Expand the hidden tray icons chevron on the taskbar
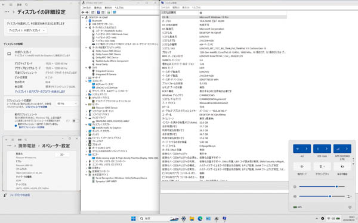This screenshot has width=358, height=223. (x=316, y=218)
